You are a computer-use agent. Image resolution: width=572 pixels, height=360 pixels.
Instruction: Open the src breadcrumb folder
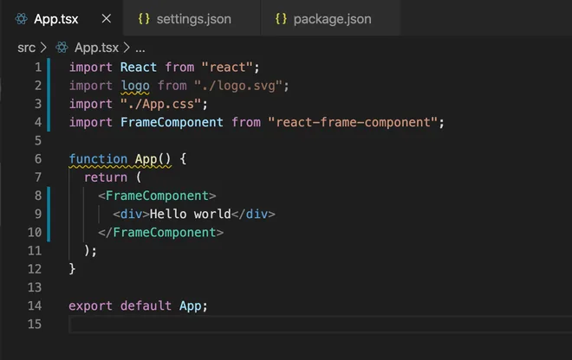[x=26, y=48]
